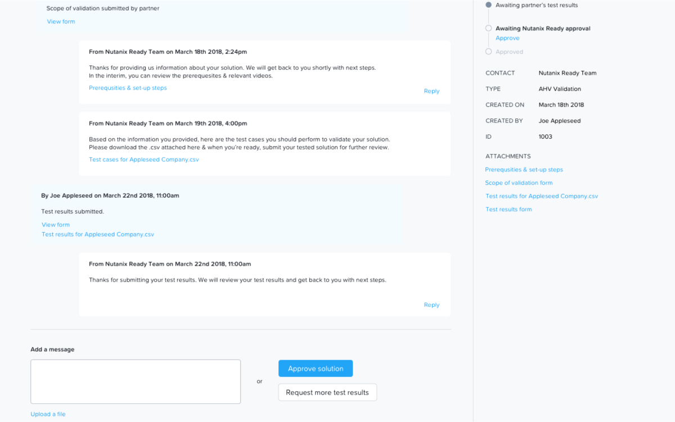The image size is (675, 422).
Task: Open the Test results form attachment
Action: pos(508,209)
